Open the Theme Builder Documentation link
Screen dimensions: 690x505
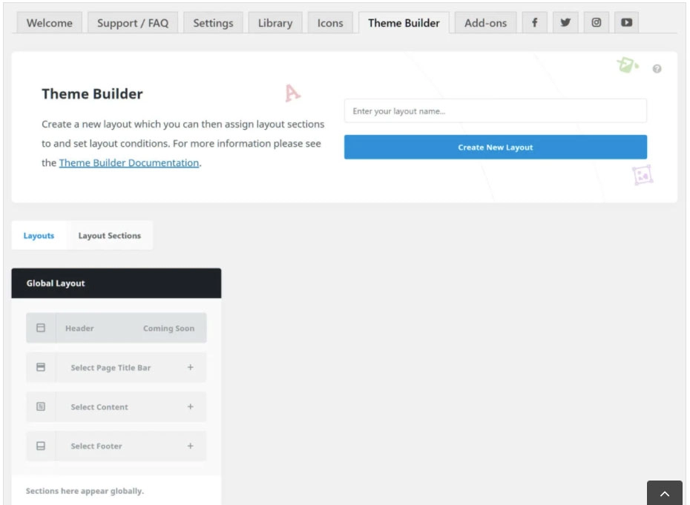(x=129, y=163)
